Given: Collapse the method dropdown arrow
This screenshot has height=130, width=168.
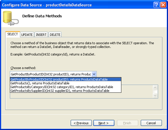Looking at the screenshot, I should [94, 74].
